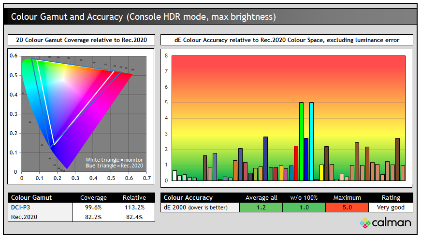This screenshot has width=421, height=235.
Task: Select the green Average all 1.2 cell
Action: 261,207
